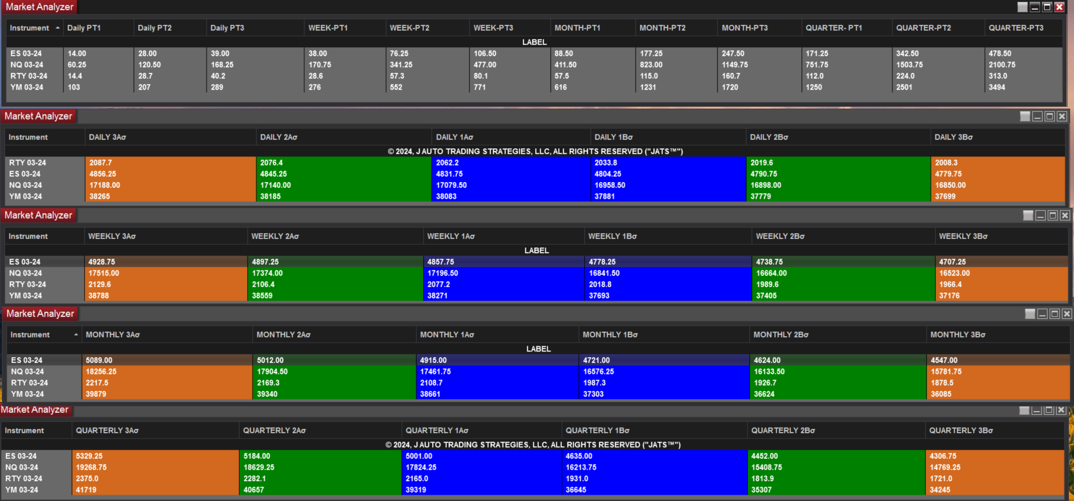Viewport: 1074px width, 501px height.
Task: Click the 1149.75 cell under MONTH-PT3
Action: tap(759, 65)
